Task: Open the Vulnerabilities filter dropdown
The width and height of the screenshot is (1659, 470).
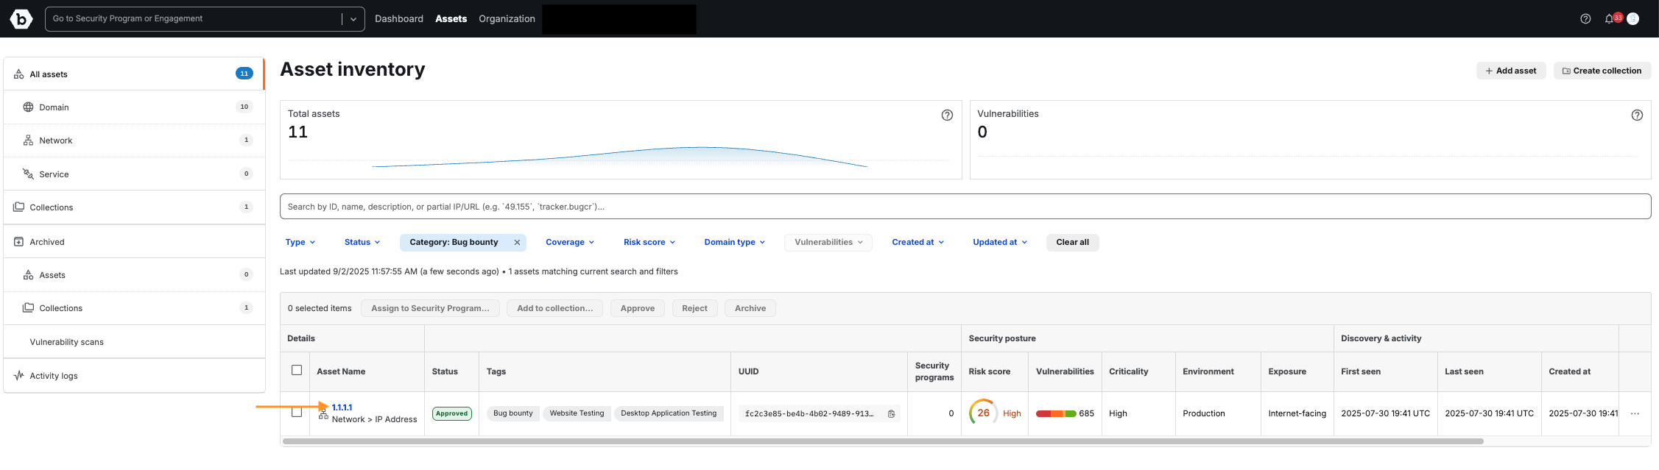Action: pos(828,243)
